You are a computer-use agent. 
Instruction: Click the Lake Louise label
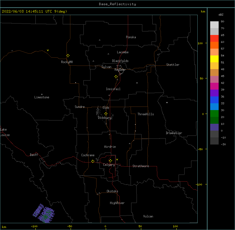click(x=5, y=132)
